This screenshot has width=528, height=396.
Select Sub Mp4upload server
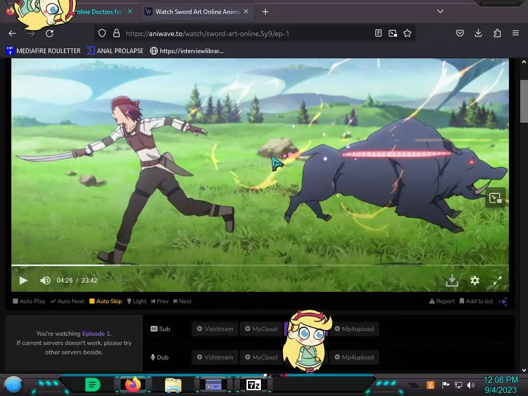[x=355, y=329]
